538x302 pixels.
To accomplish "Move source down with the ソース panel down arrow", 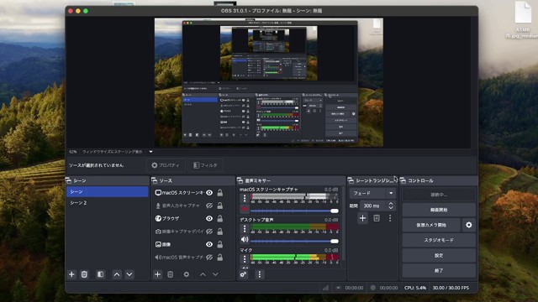I will pos(215,274).
